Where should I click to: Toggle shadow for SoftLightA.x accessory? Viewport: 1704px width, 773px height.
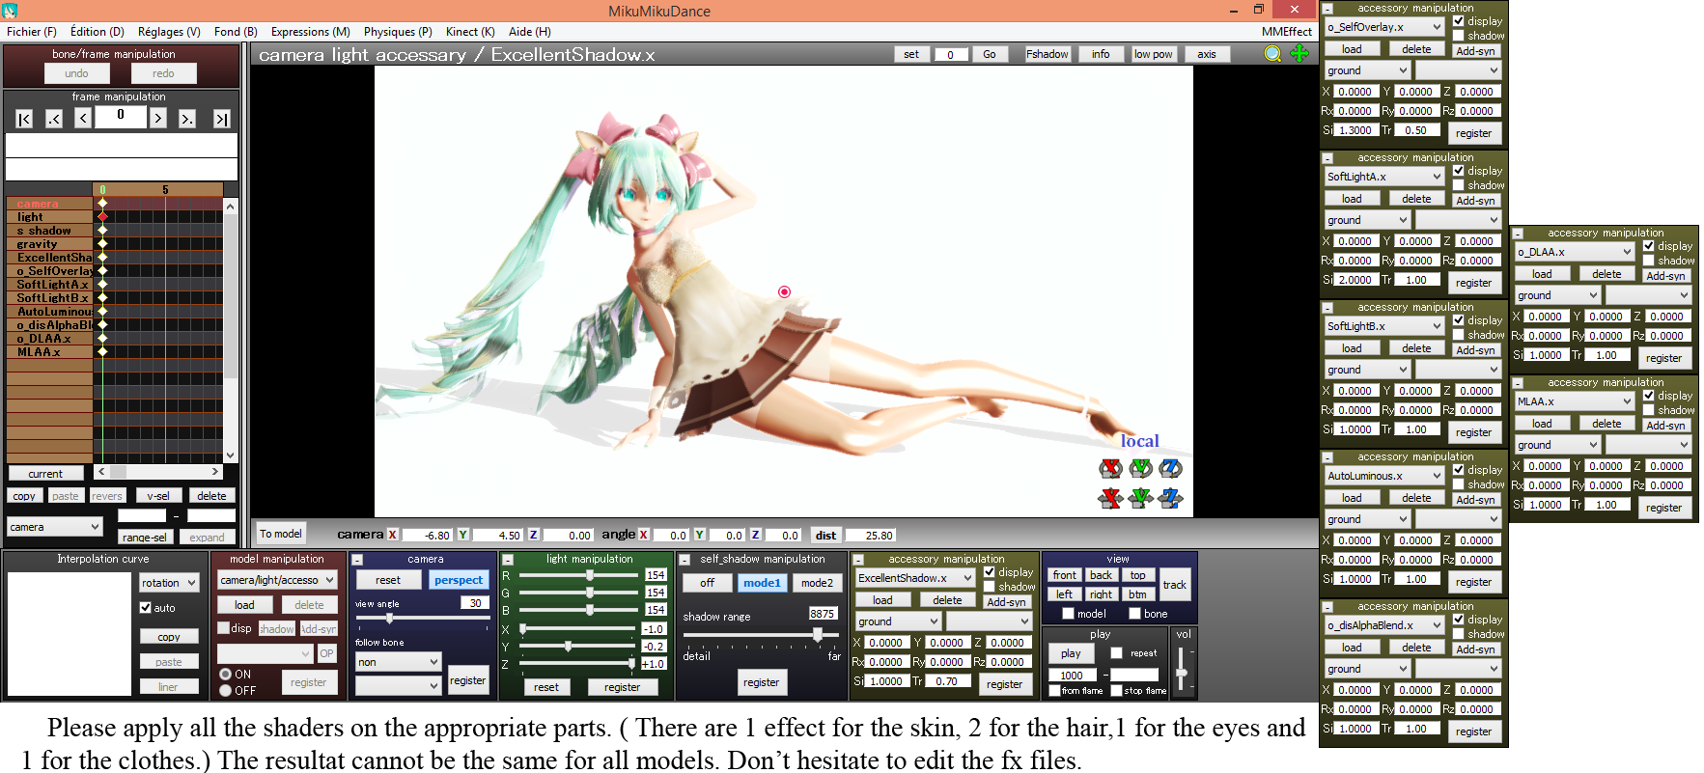[x=1459, y=185]
